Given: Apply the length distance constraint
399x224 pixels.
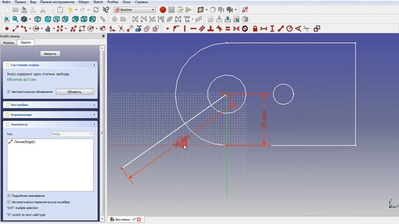Looking at the screenshot, I should pos(281,29).
